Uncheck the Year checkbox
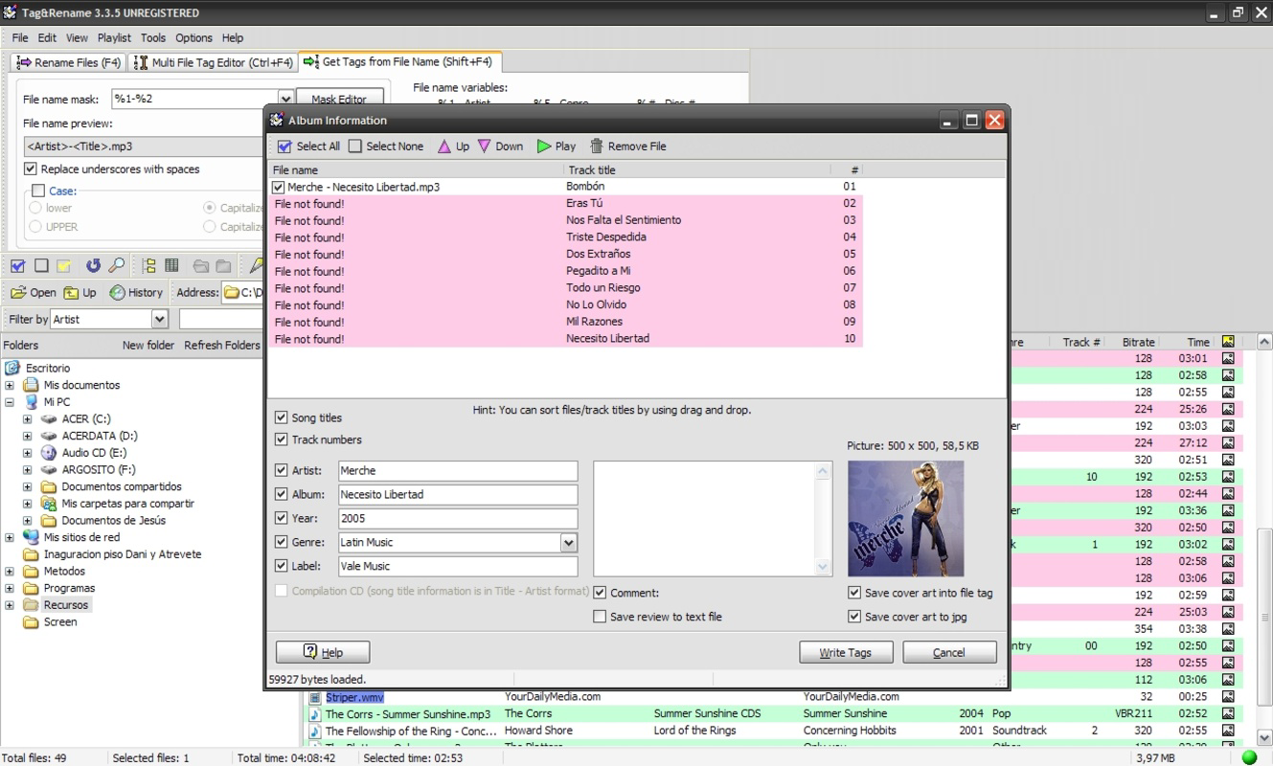This screenshot has height=766, width=1273. coord(281,518)
